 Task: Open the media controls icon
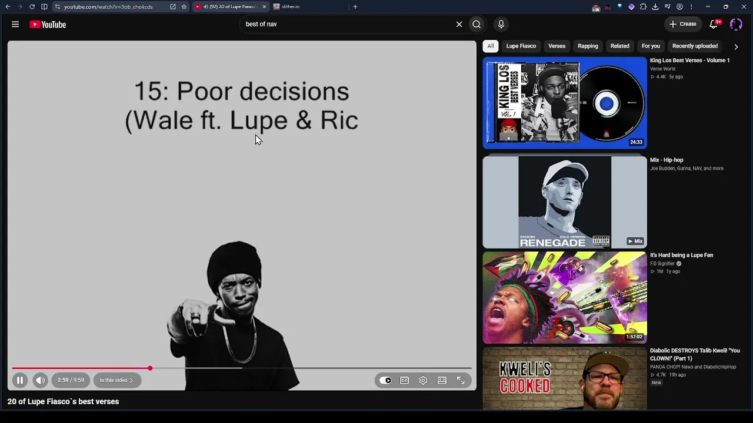coord(668,6)
